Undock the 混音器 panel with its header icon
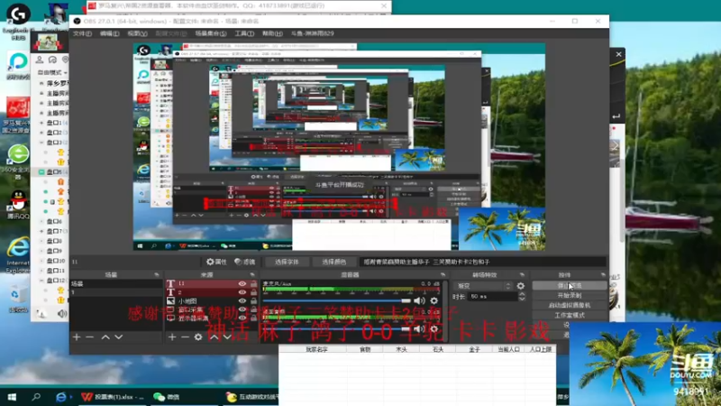This screenshot has width=721, height=406. pos(443,275)
